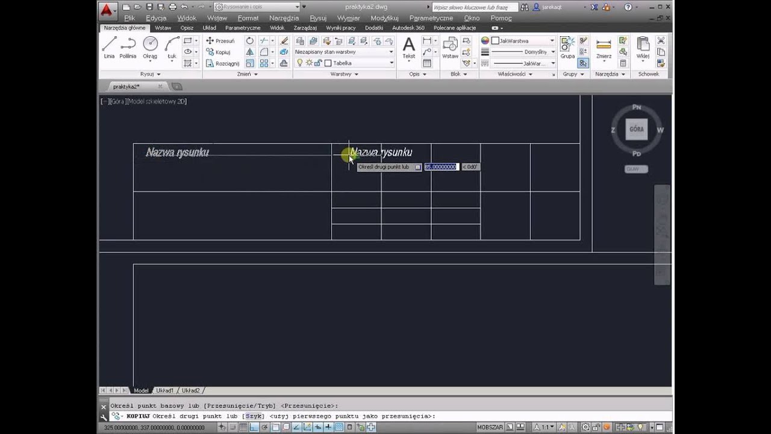Click the Grupa (group) icon
The width and height of the screenshot is (771, 434).
pyautogui.click(x=567, y=48)
